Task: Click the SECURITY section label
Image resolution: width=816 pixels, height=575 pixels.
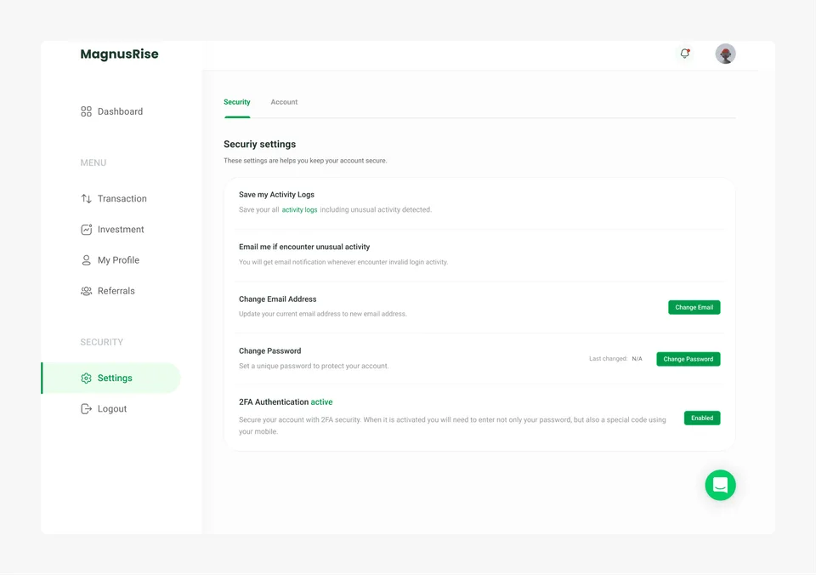Action: point(101,342)
